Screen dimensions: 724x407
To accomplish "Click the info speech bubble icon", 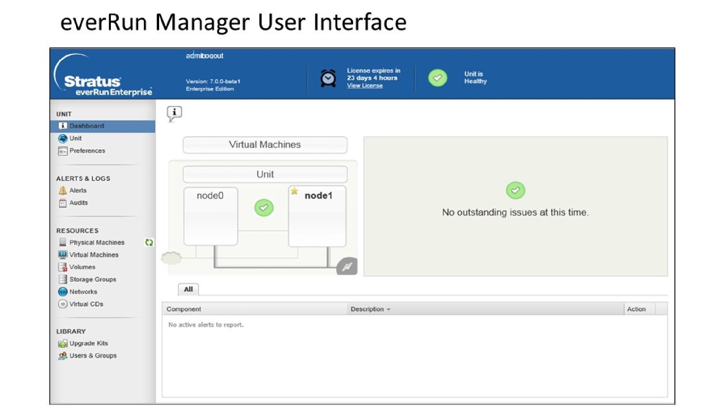I will click(174, 113).
